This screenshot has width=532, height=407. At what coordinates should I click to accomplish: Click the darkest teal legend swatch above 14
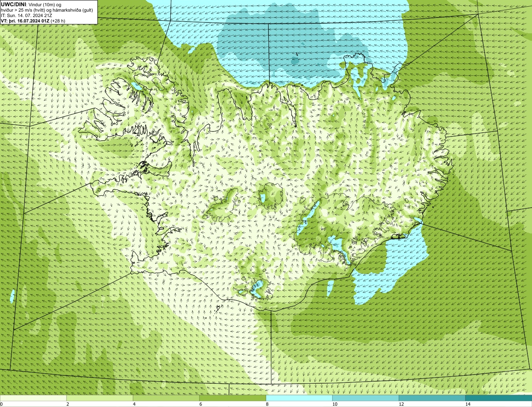click(x=499, y=398)
